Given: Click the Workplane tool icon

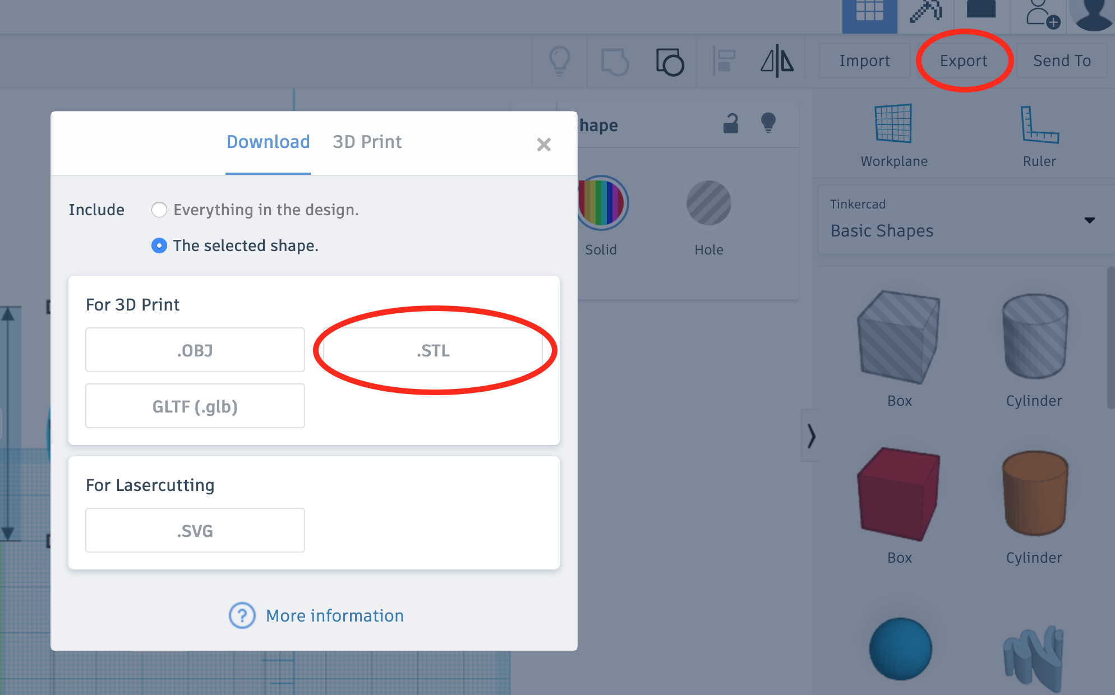Looking at the screenshot, I should [893, 124].
